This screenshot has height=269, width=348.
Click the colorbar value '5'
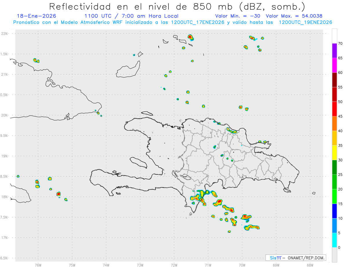[x=339, y=233]
